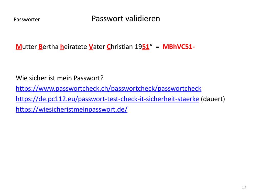Click 'Passwort?' at the question's end
262x196 pixels.
coord(89,78)
